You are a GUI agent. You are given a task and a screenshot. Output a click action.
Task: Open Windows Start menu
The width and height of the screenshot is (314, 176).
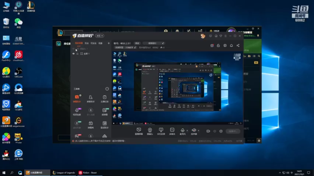tap(4, 172)
